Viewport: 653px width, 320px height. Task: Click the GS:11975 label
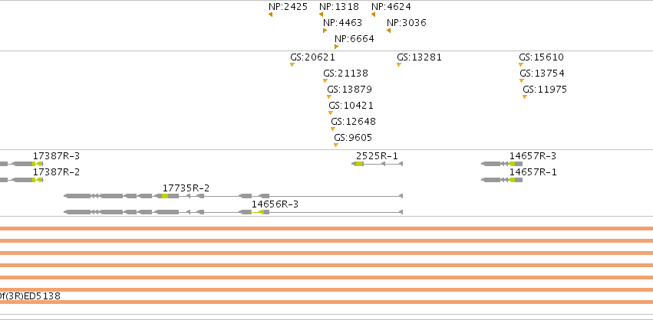click(545, 90)
